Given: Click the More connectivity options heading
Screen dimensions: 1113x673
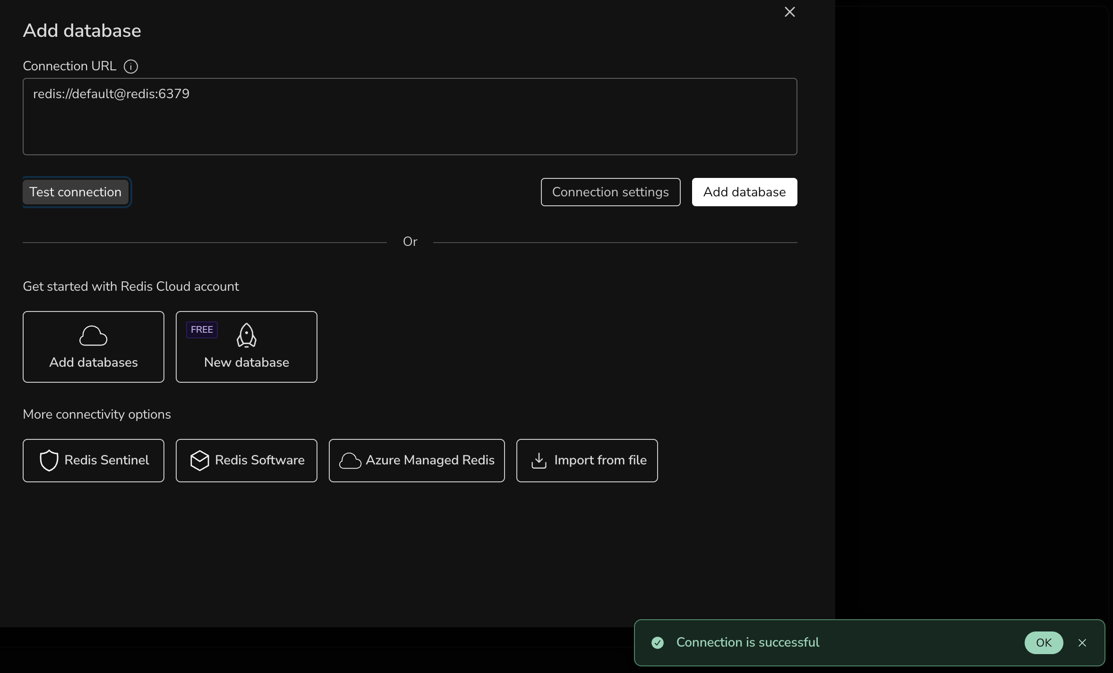Looking at the screenshot, I should pos(97,414).
